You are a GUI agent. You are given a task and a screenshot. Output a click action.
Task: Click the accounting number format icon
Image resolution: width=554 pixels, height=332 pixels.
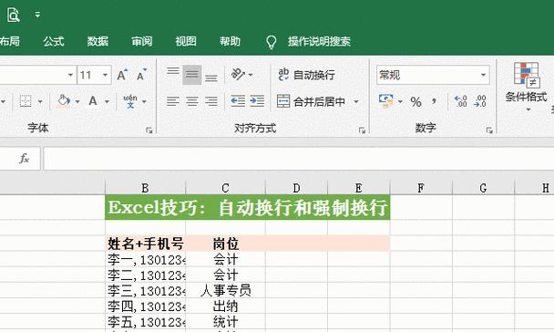coord(385,101)
